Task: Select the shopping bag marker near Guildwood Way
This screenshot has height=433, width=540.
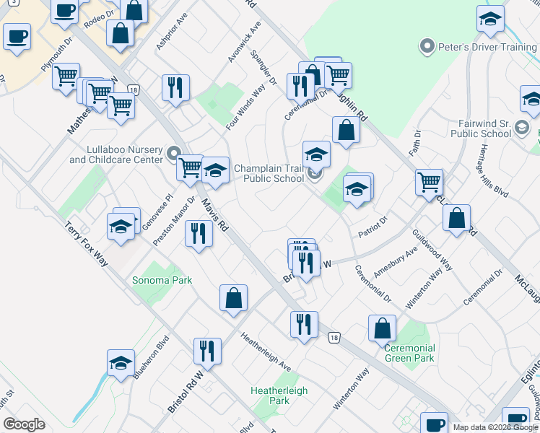Action: click(457, 218)
